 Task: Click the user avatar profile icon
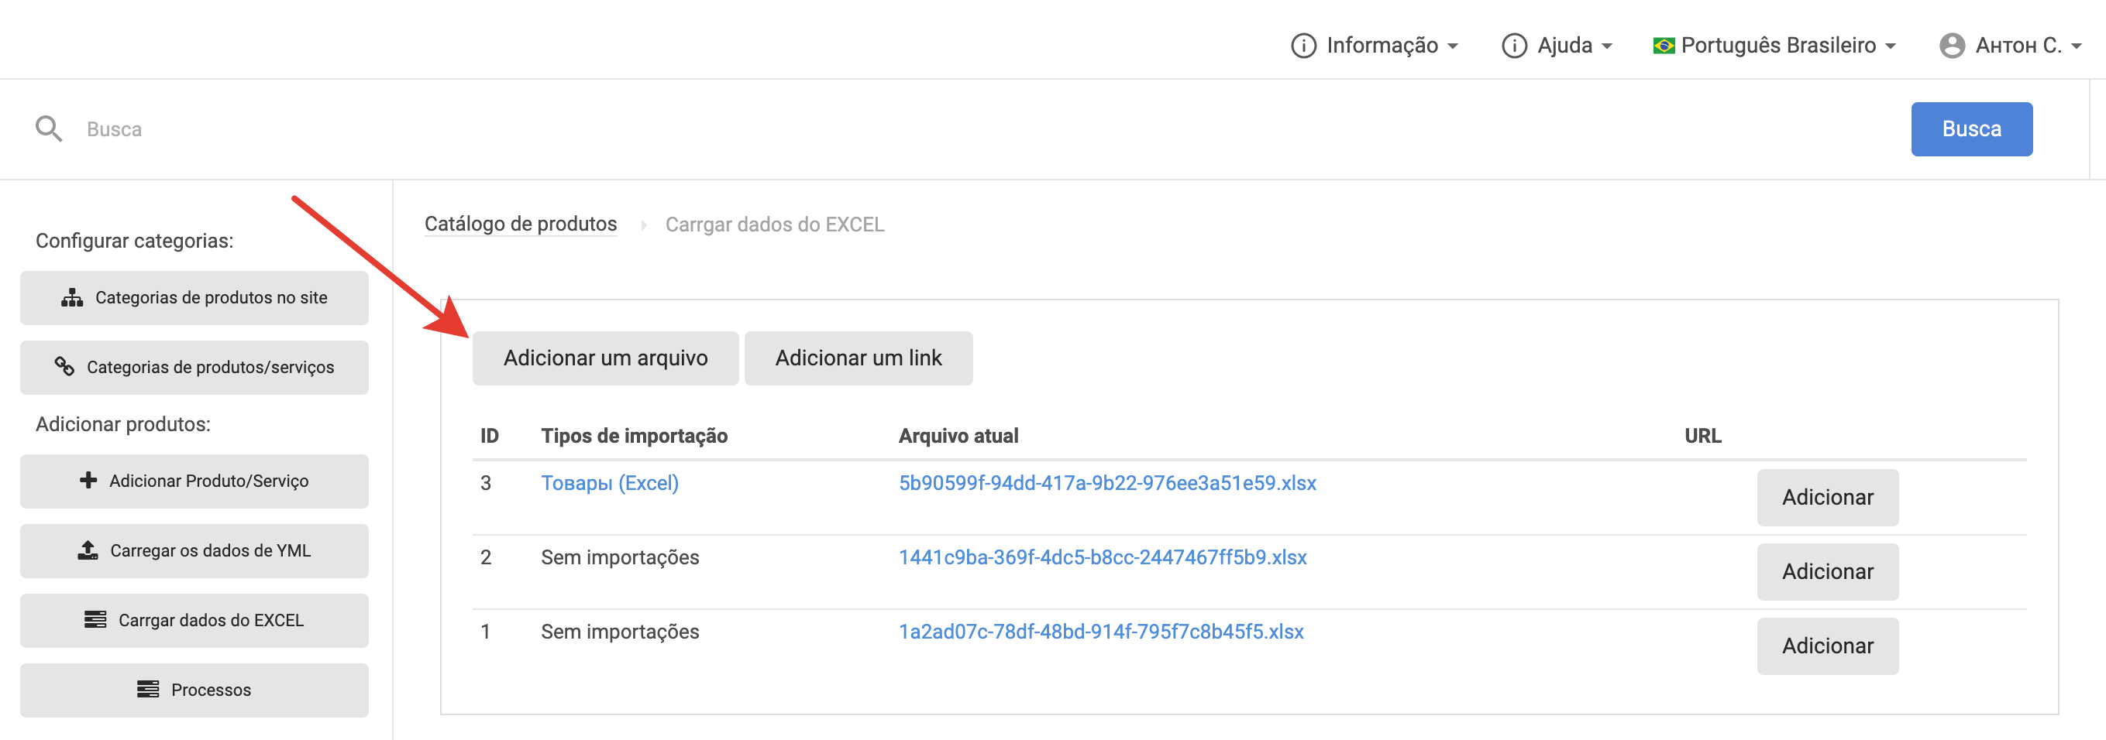tap(1952, 46)
